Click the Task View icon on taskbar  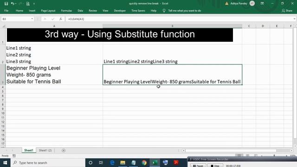[101, 163]
